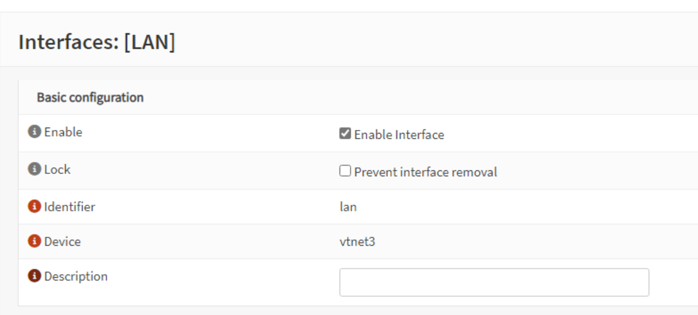The image size is (698, 315).
Task: Click the Device row label
Action: pos(62,241)
